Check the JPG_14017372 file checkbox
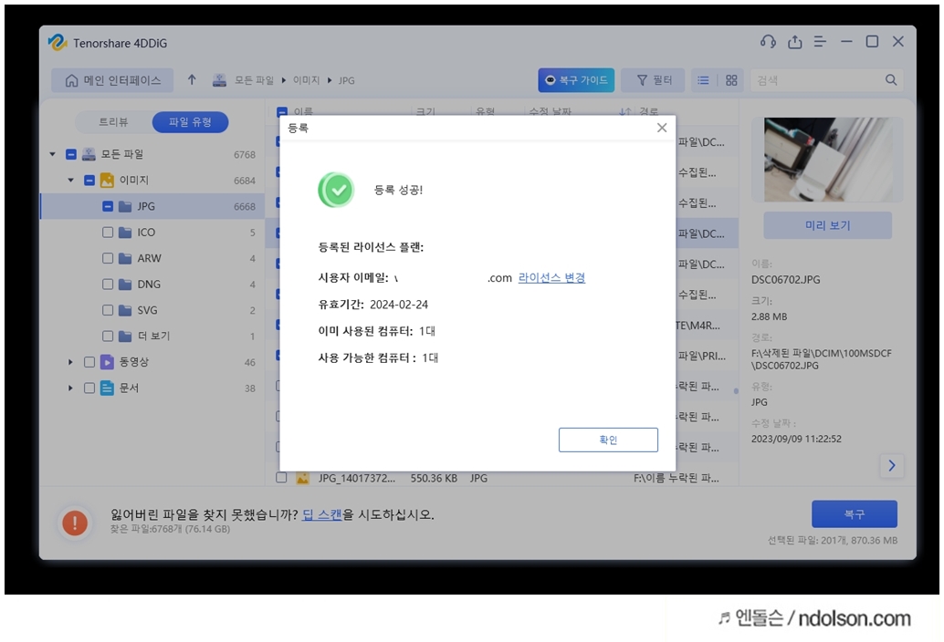This screenshot has width=944, height=642. (x=281, y=478)
